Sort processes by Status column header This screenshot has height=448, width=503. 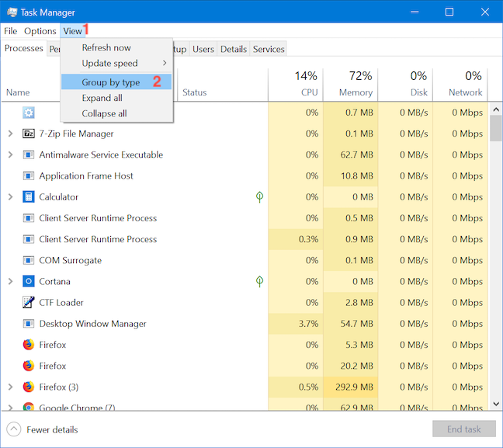point(223,85)
